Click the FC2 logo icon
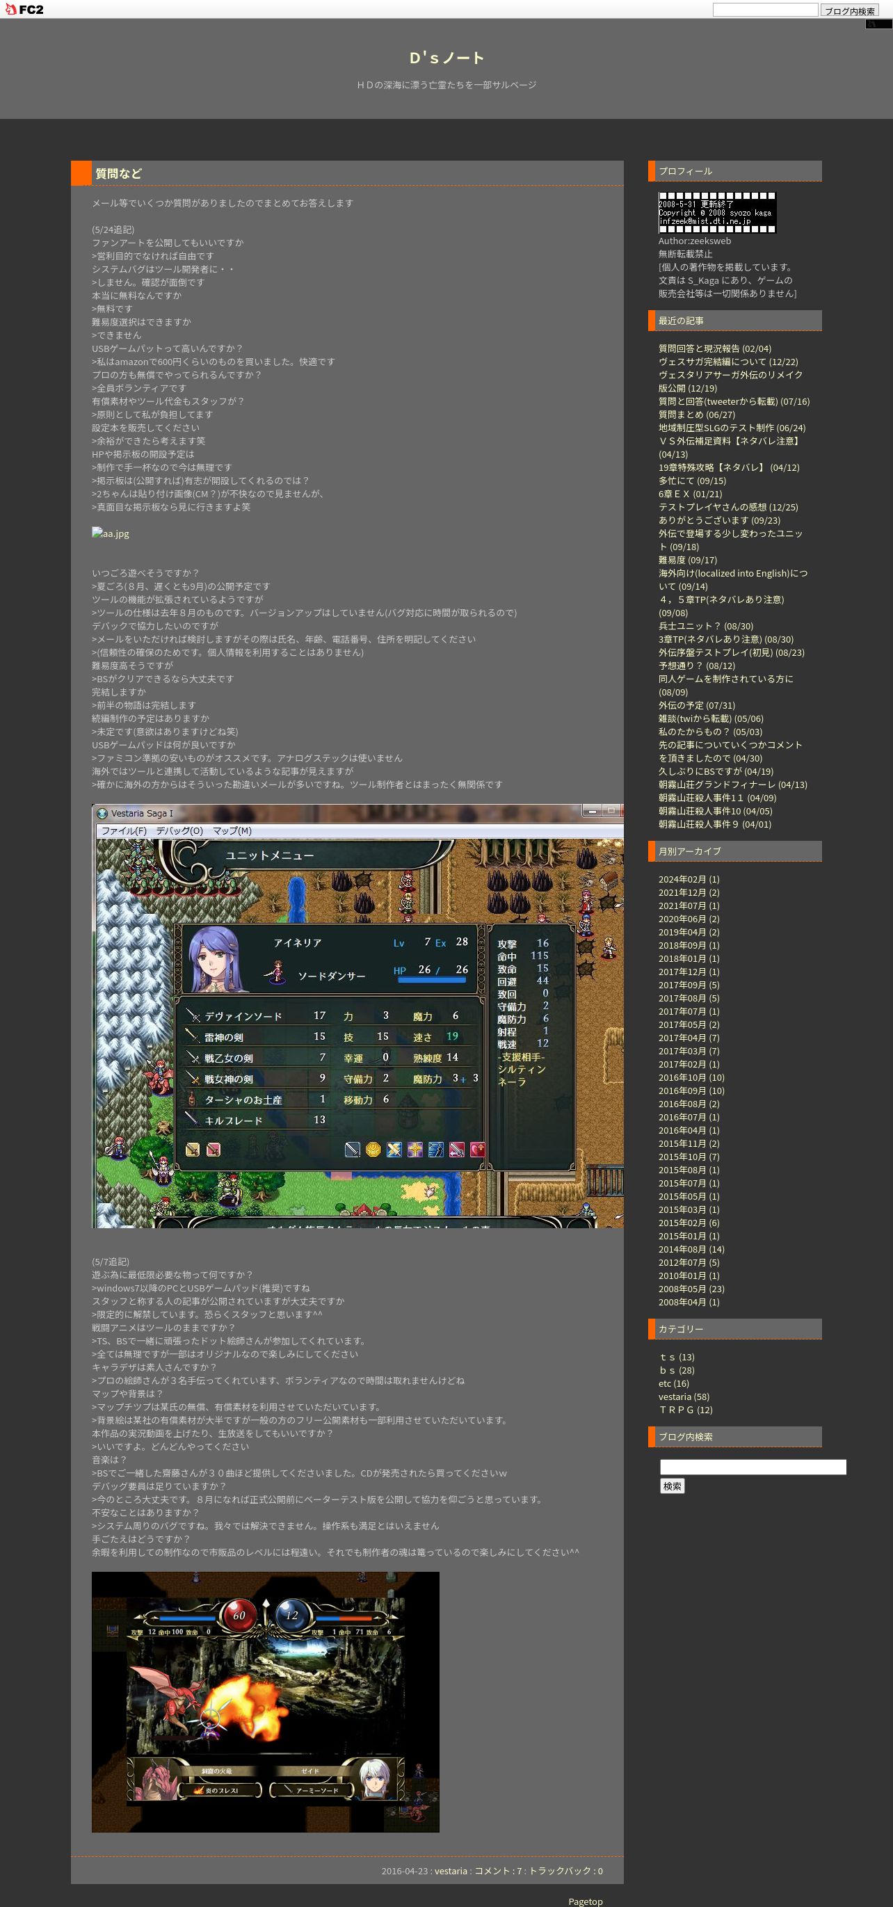The height and width of the screenshot is (1907, 893). 24,10
